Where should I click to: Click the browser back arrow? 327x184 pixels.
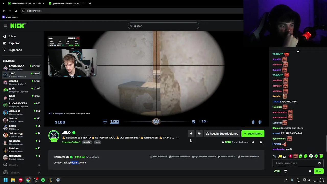click(x=4, y=11)
